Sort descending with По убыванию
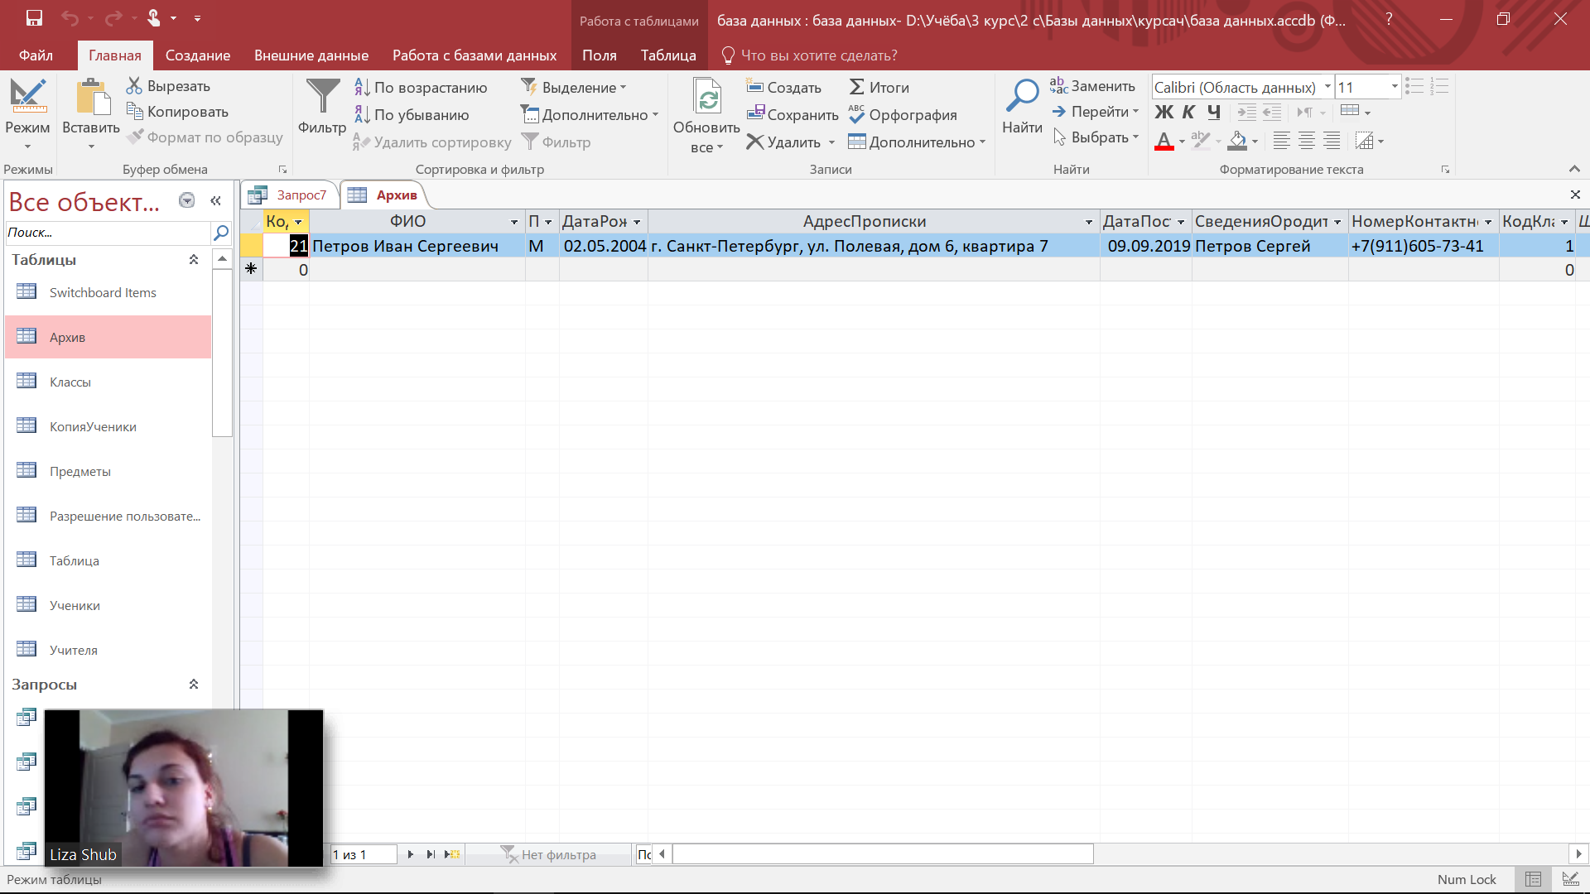The height and width of the screenshot is (894, 1590). 412,115
